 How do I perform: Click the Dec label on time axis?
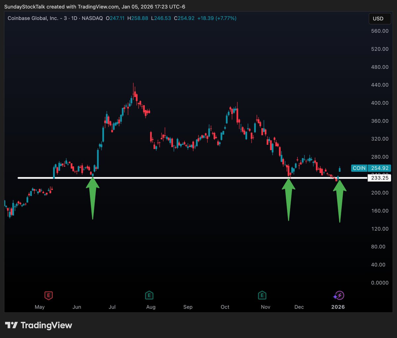click(299, 307)
